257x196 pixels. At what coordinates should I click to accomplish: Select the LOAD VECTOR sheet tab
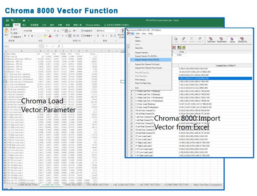click(51, 185)
